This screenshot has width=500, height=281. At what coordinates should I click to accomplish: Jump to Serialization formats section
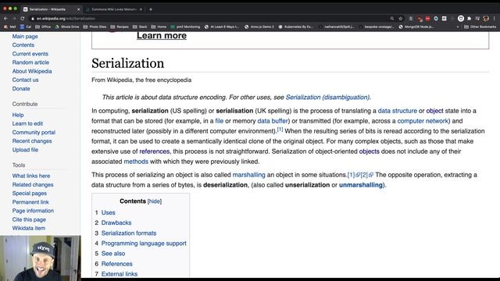(x=129, y=233)
